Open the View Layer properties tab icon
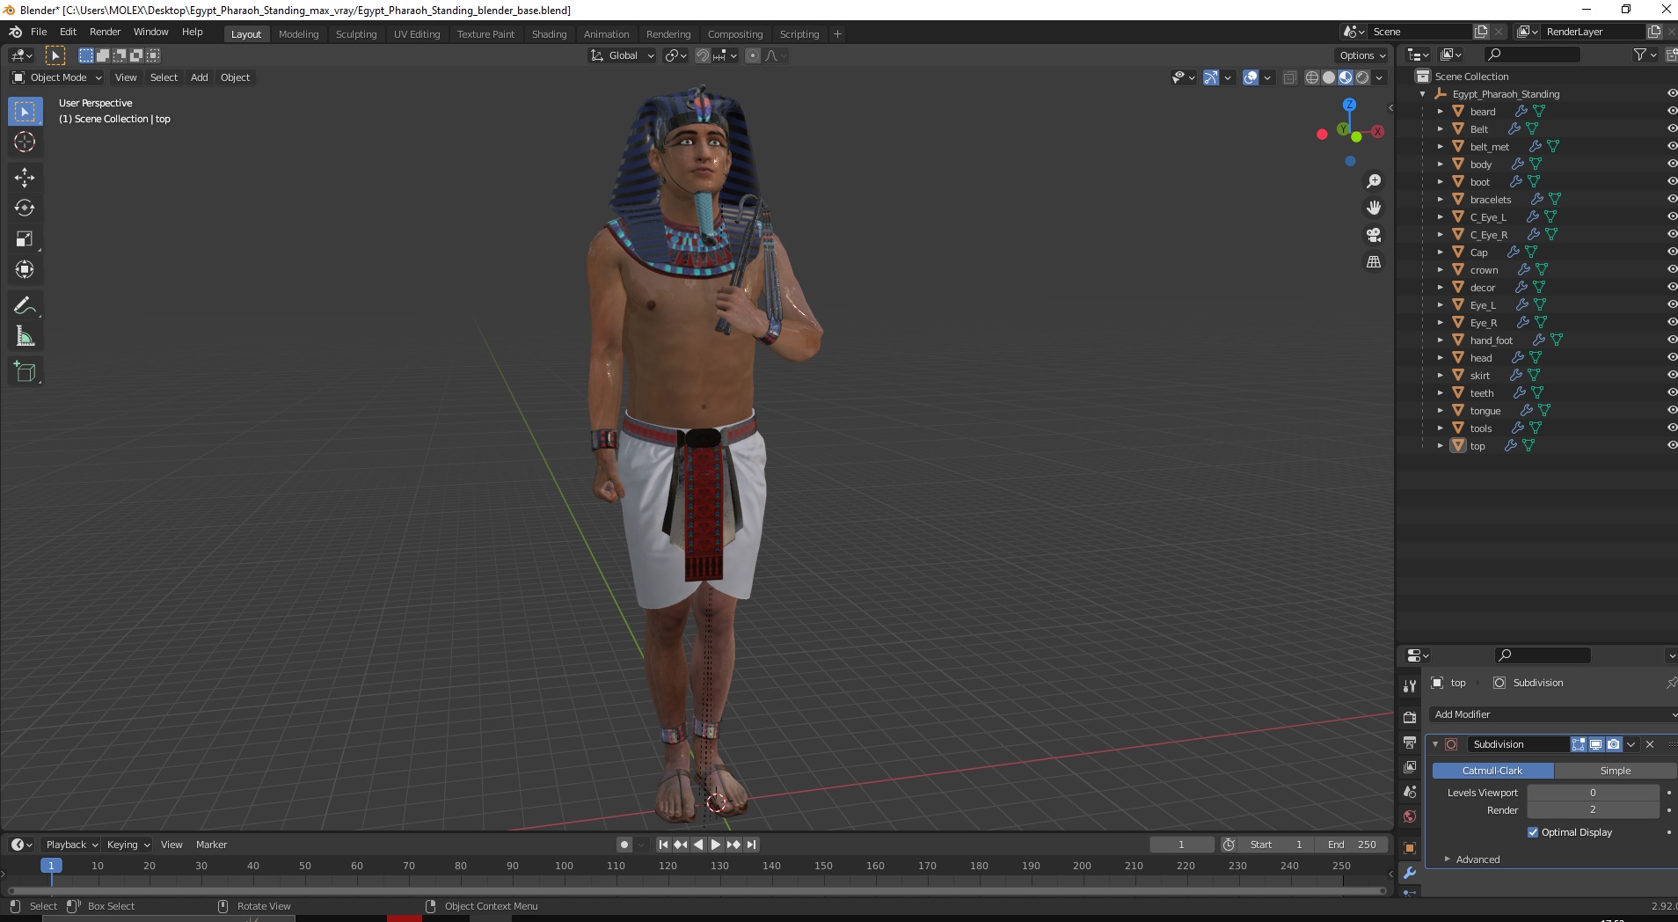This screenshot has height=922, width=1678. coord(1410,767)
